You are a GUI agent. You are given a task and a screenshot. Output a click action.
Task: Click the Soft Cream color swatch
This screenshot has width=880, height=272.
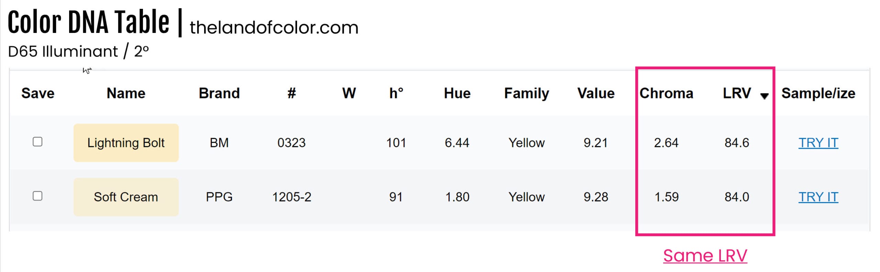click(x=126, y=197)
